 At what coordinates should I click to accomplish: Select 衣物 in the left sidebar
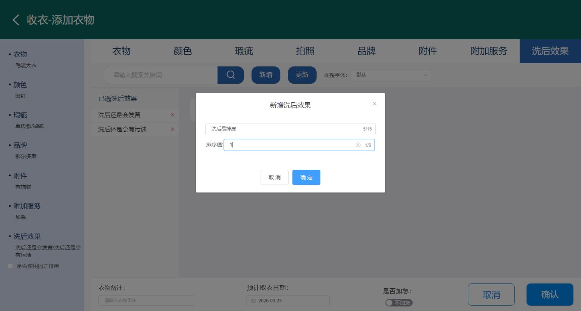20,54
